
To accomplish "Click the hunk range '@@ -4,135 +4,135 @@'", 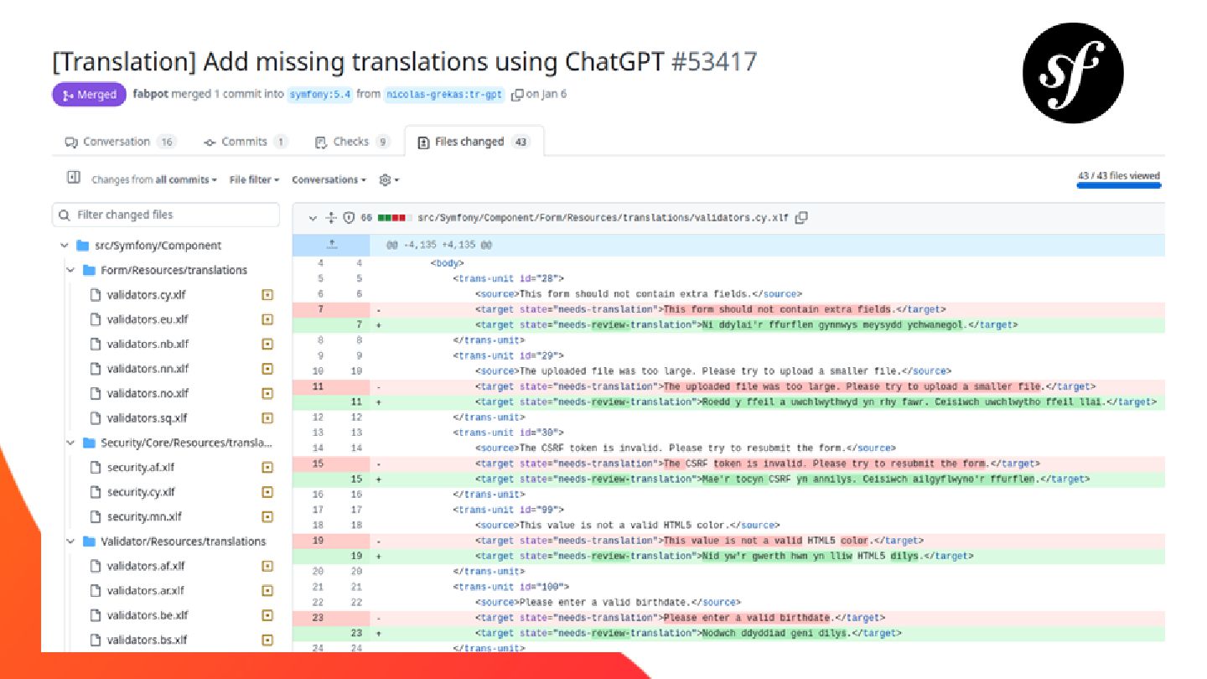I will click(x=438, y=246).
